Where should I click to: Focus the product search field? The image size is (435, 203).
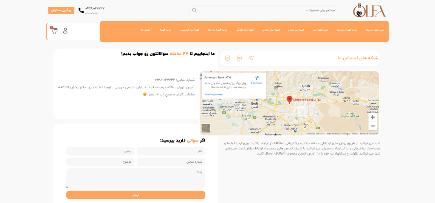tap(263, 10)
